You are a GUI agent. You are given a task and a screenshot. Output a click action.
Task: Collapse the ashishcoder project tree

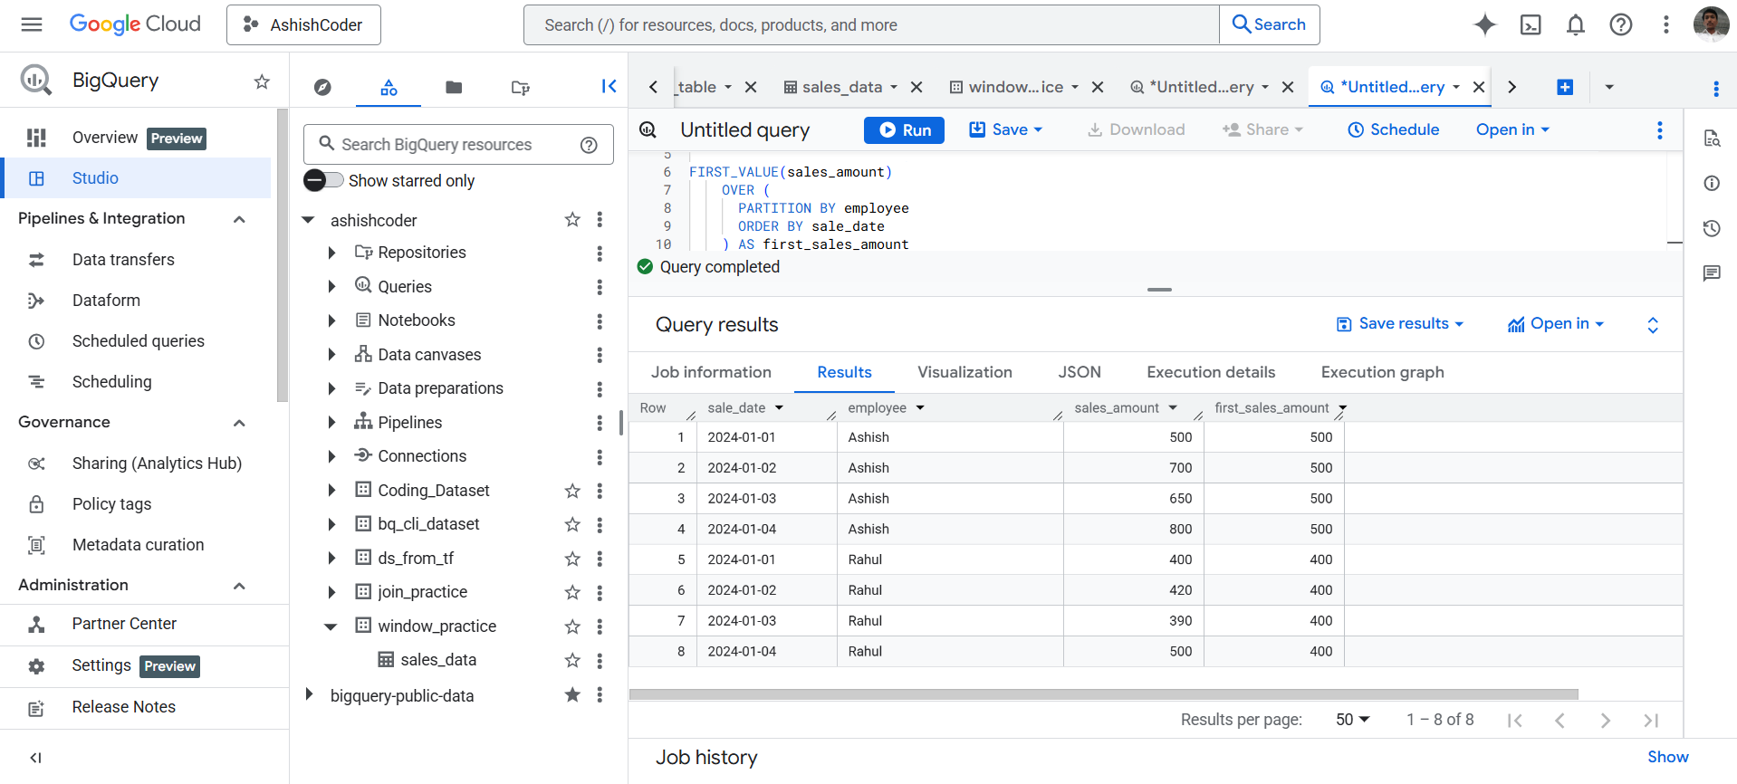click(308, 220)
